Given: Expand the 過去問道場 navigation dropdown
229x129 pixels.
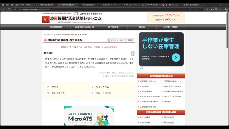Looking at the screenshot, I should coord(125,27).
